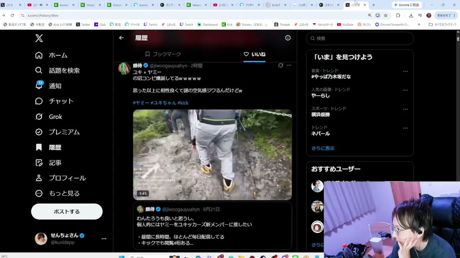This screenshot has width=460, height=258.
Task: Open the #ヤミー hashtag
Action: click(x=141, y=103)
